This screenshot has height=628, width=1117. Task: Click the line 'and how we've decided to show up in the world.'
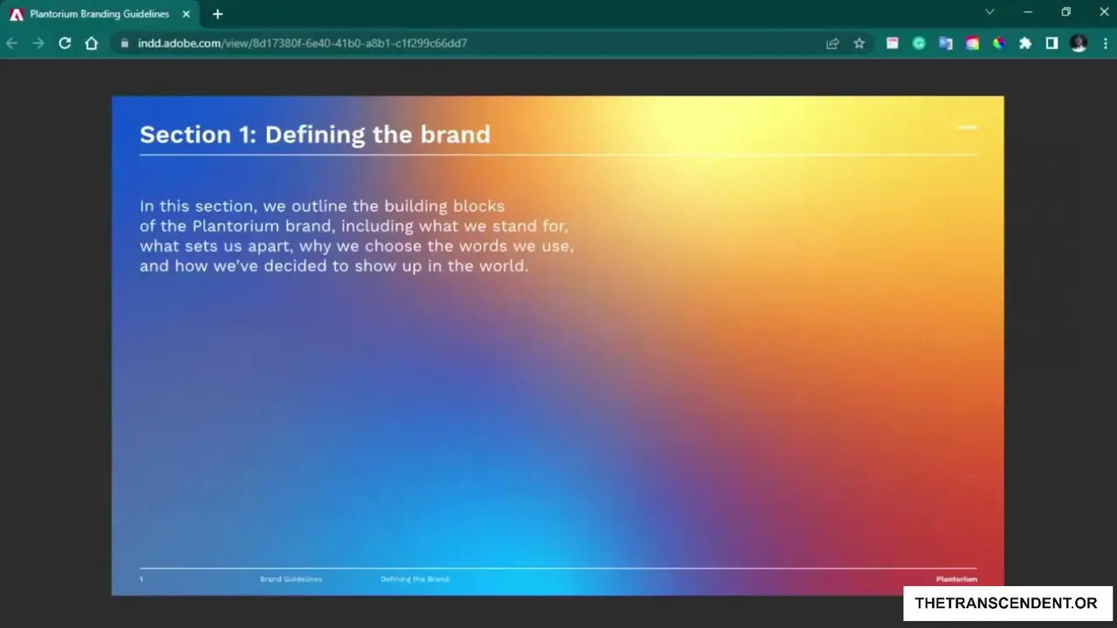coord(334,266)
